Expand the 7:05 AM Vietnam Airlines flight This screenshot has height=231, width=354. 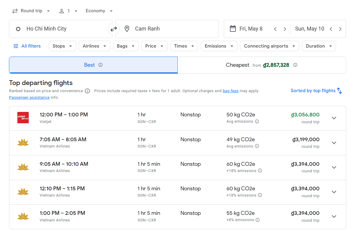334,143
